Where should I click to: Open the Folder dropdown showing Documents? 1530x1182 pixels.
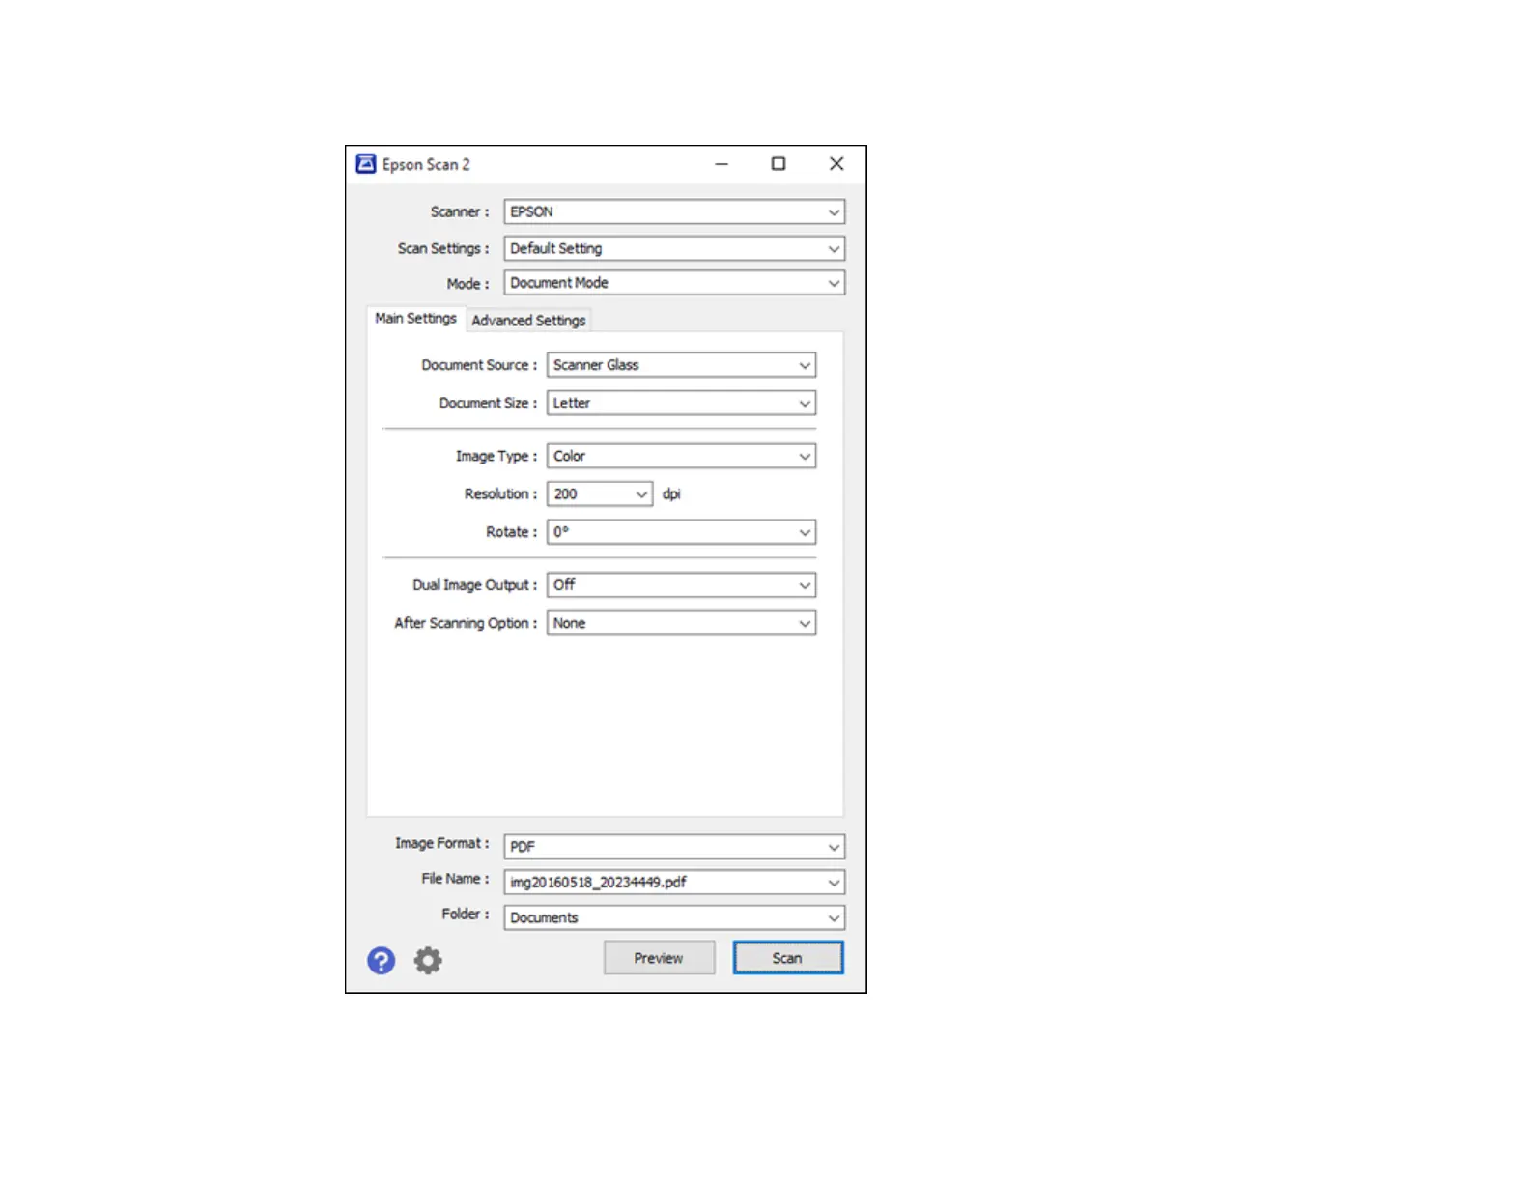pyautogui.click(x=674, y=918)
